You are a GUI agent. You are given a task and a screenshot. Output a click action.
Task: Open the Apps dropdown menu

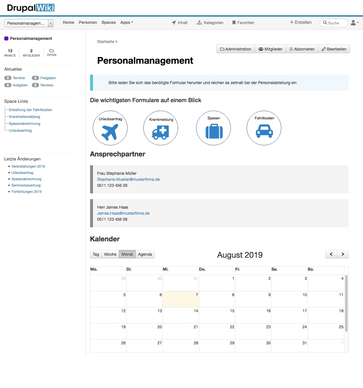click(127, 22)
